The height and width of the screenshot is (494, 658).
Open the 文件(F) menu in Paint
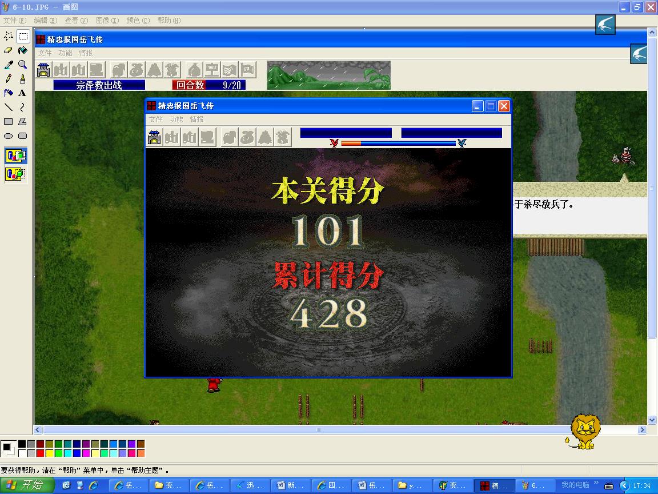click(15, 21)
